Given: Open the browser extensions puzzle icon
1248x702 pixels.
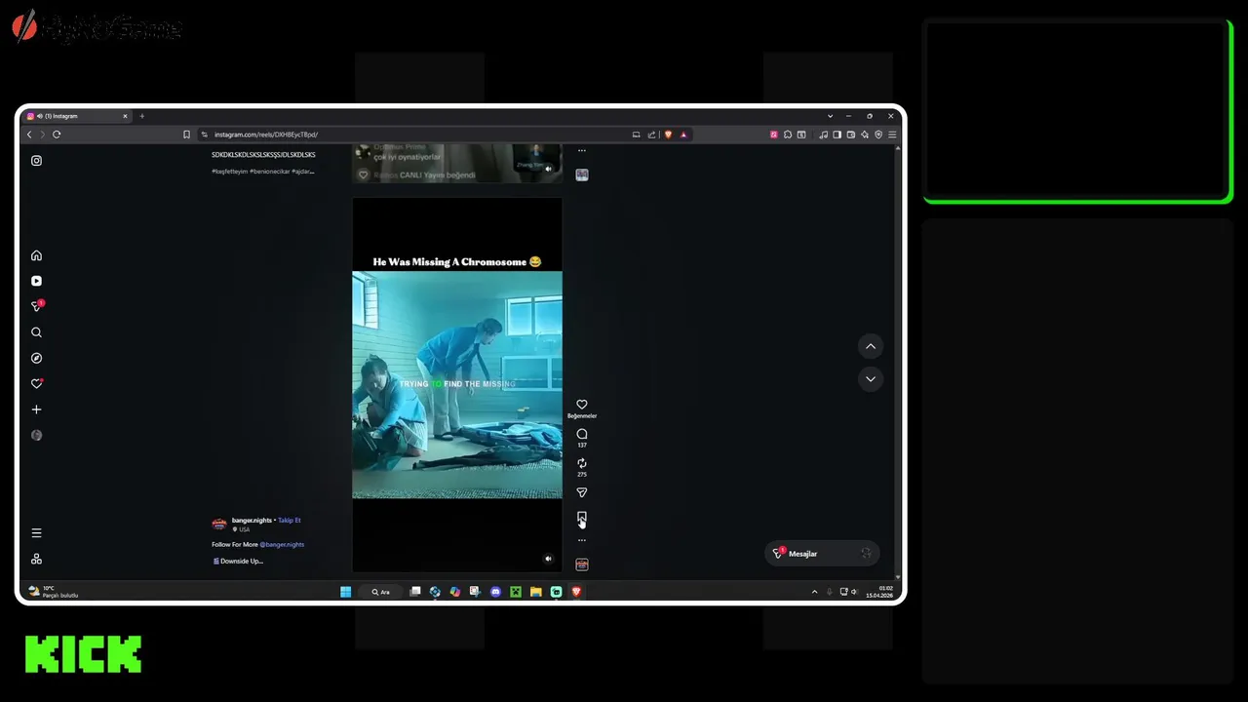Looking at the screenshot, I should click(x=788, y=135).
